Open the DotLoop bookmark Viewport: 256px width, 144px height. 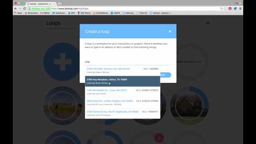(x=128, y=13)
